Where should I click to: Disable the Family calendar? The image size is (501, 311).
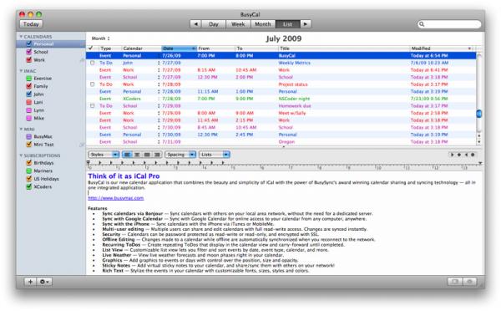point(28,86)
